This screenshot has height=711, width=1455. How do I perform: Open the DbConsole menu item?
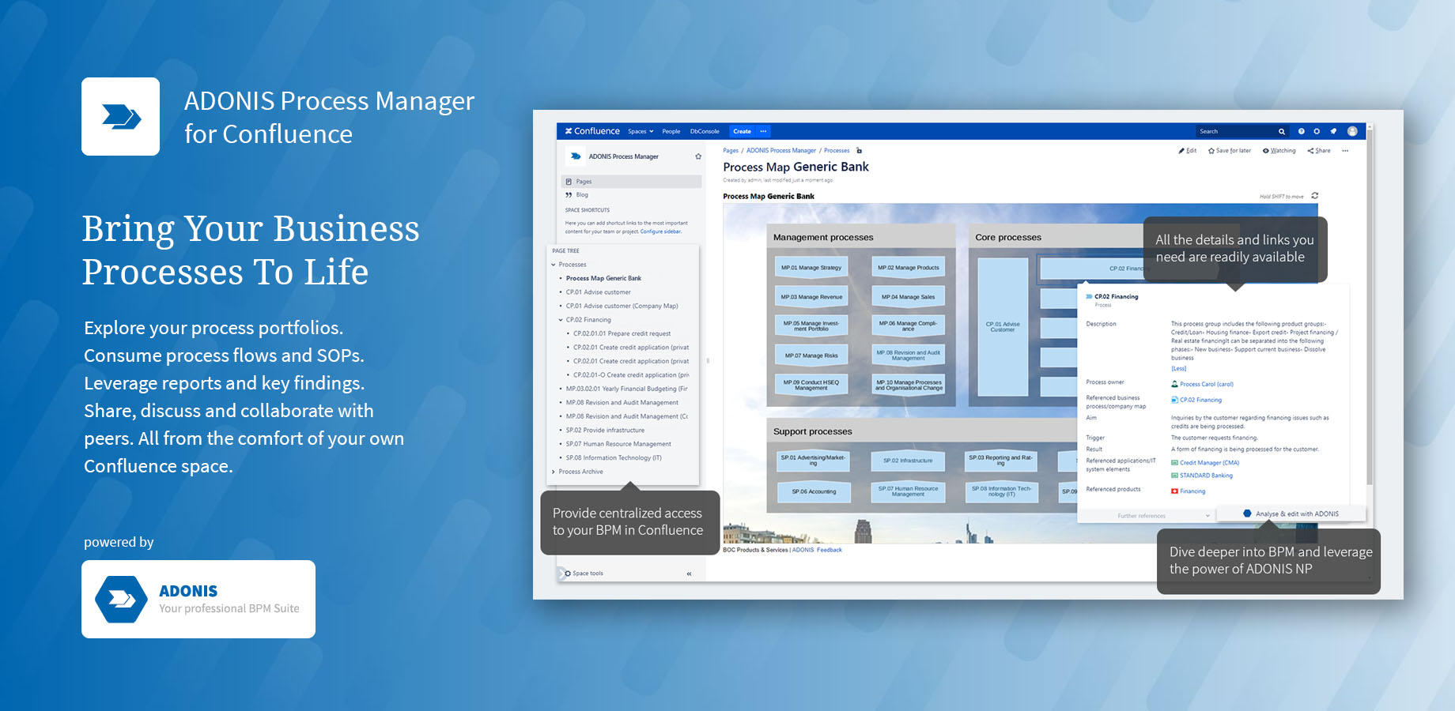[x=704, y=131]
